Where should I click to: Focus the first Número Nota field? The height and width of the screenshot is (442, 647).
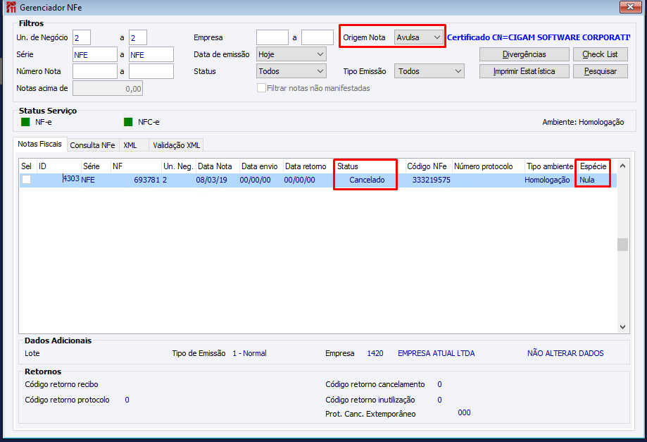click(x=95, y=71)
